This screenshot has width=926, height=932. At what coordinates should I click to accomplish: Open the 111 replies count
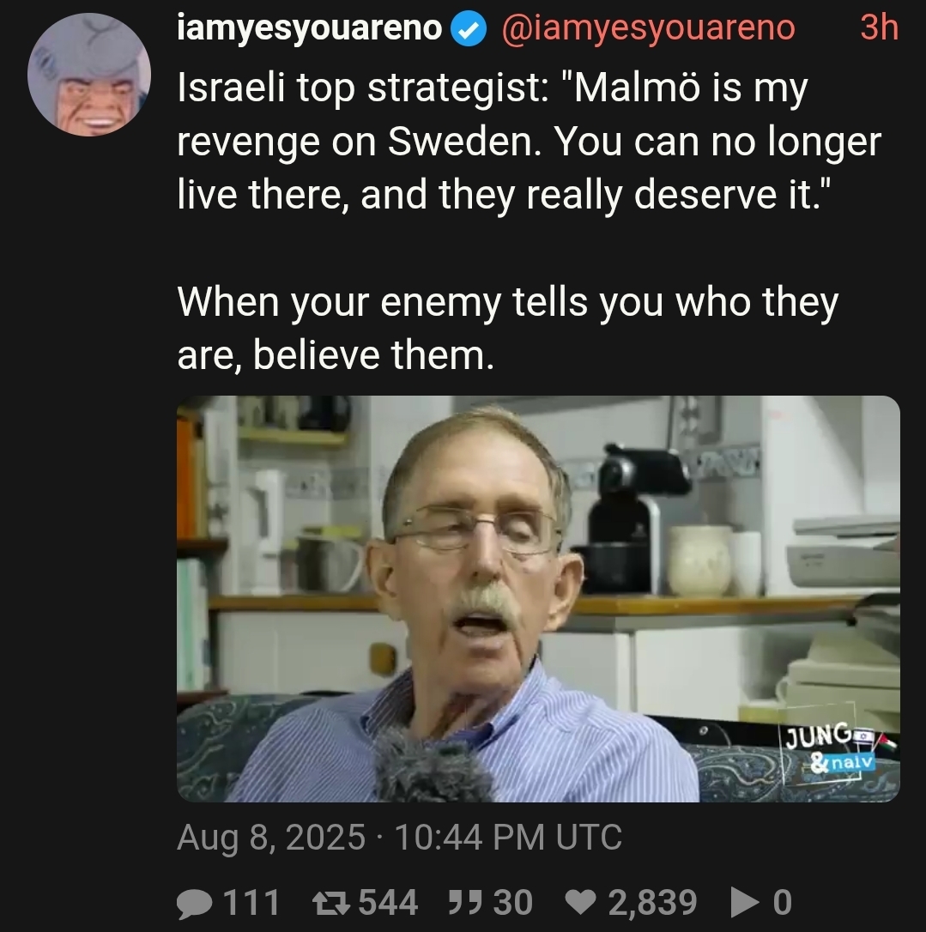[251, 903]
